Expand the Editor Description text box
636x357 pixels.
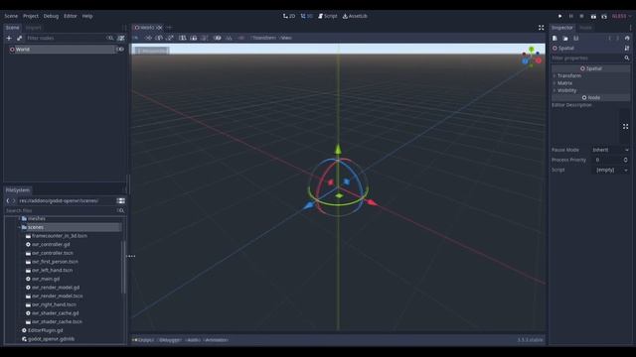coord(625,127)
